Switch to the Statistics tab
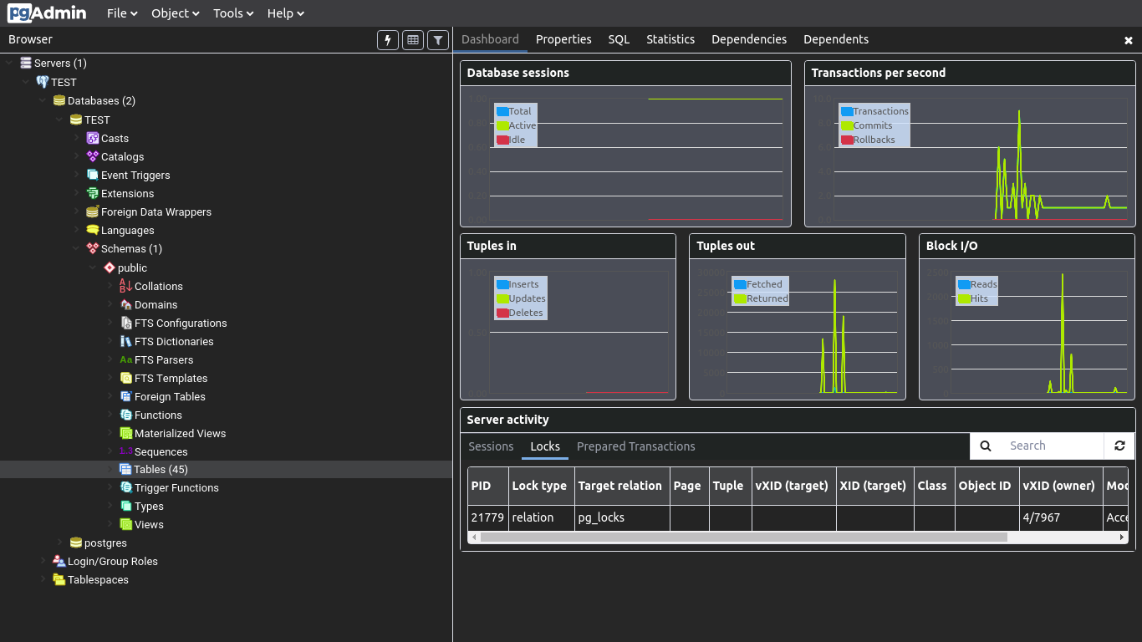The image size is (1142, 642). tap(670, 39)
